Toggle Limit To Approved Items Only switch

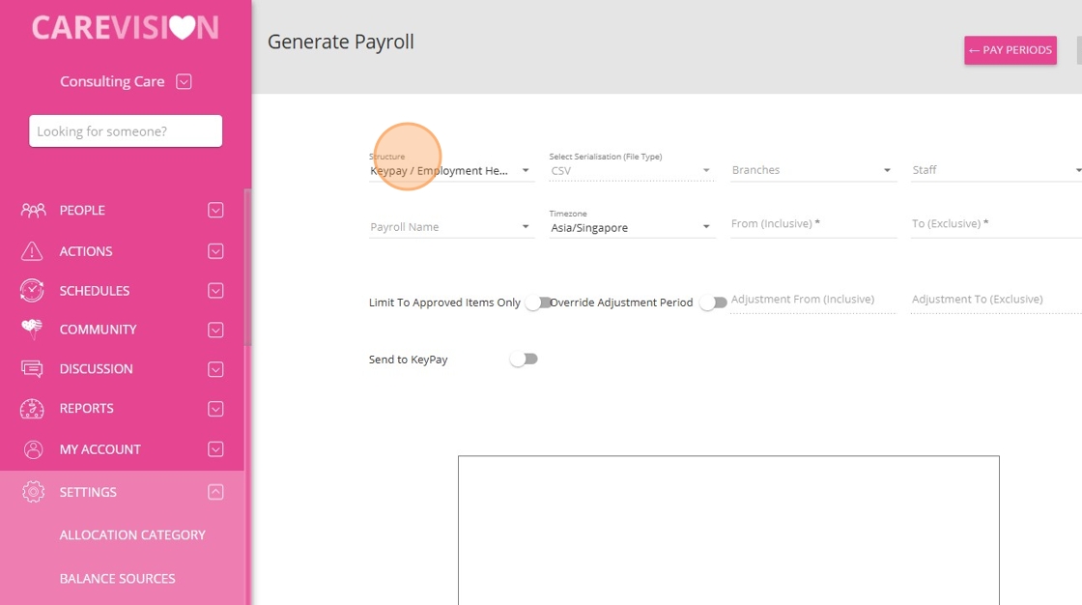click(x=537, y=302)
